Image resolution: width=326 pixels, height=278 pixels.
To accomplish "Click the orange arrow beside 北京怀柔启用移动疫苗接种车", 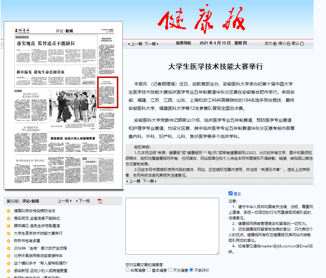I will [x=8, y=256].
